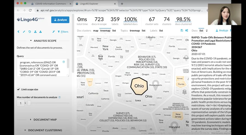Image resolution: width=246 pixels, height=135 pixels.
Task: Click the Query help icon
Action: (x=64, y=62)
